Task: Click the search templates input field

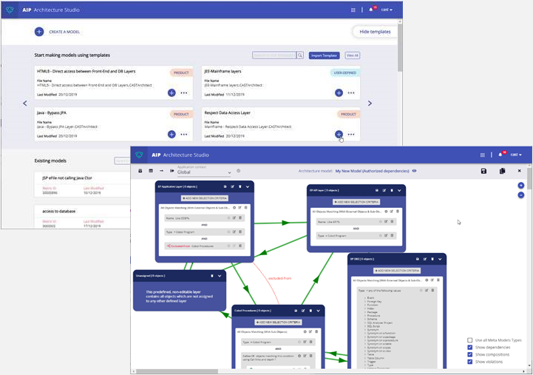Action: pyautogui.click(x=274, y=55)
